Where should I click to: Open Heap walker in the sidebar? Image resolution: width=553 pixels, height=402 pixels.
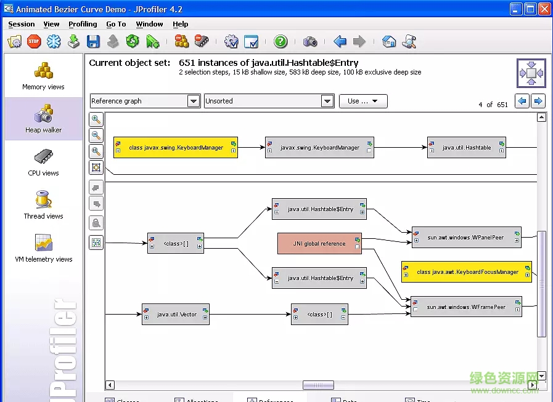click(43, 119)
